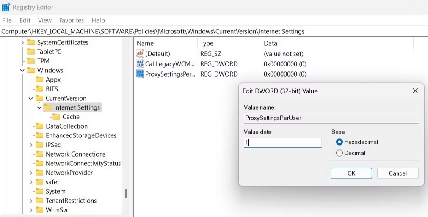Click the NetworkProvider folder icon

point(39,173)
